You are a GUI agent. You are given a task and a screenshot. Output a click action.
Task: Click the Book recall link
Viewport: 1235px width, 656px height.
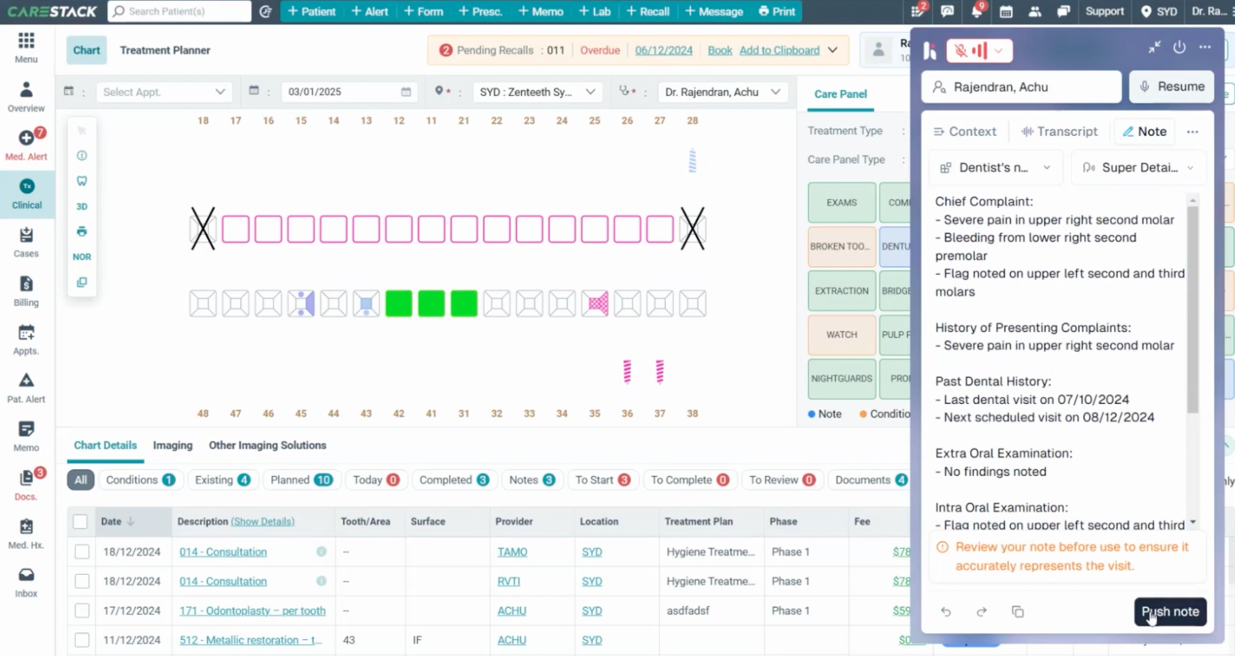click(x=720, y=50)
